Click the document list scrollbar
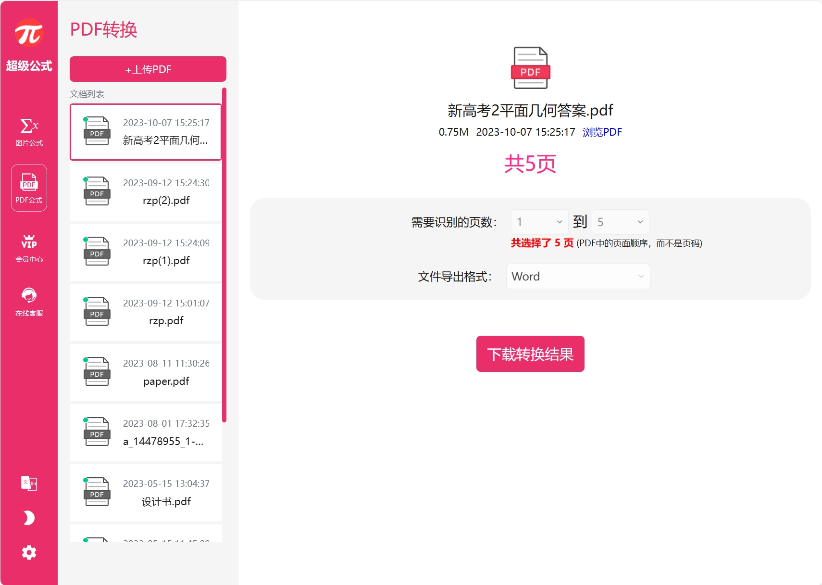822x585 pixels. [224, 255]
